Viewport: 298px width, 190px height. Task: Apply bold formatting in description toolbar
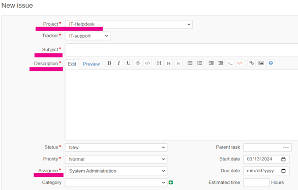(109, 63)
